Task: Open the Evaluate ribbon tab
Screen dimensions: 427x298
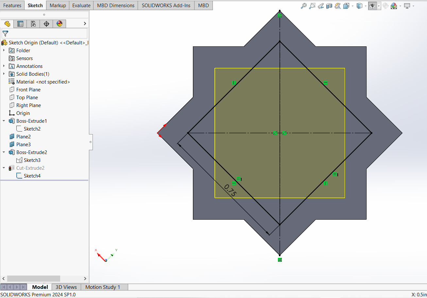Action: (x=81, y=5)
